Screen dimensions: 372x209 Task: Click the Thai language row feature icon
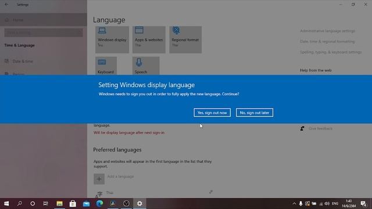[210, 192]
